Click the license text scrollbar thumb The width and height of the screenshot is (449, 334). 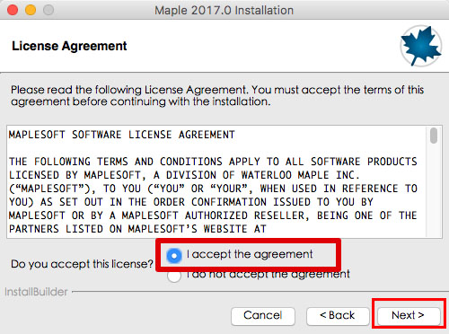pos(434,136)
